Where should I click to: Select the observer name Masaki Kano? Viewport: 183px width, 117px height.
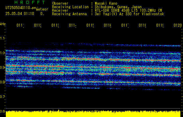pos(106,4)
